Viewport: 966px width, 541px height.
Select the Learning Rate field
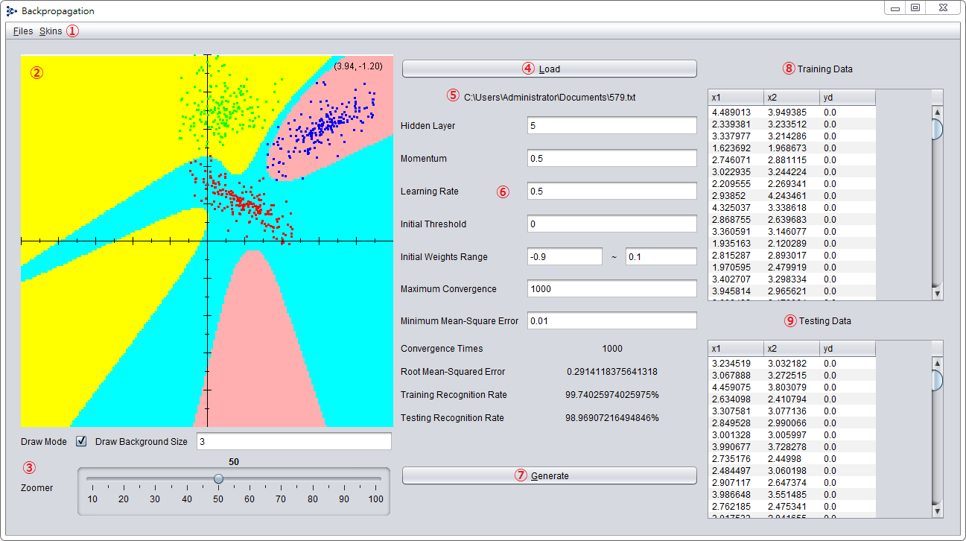[611, 191]
